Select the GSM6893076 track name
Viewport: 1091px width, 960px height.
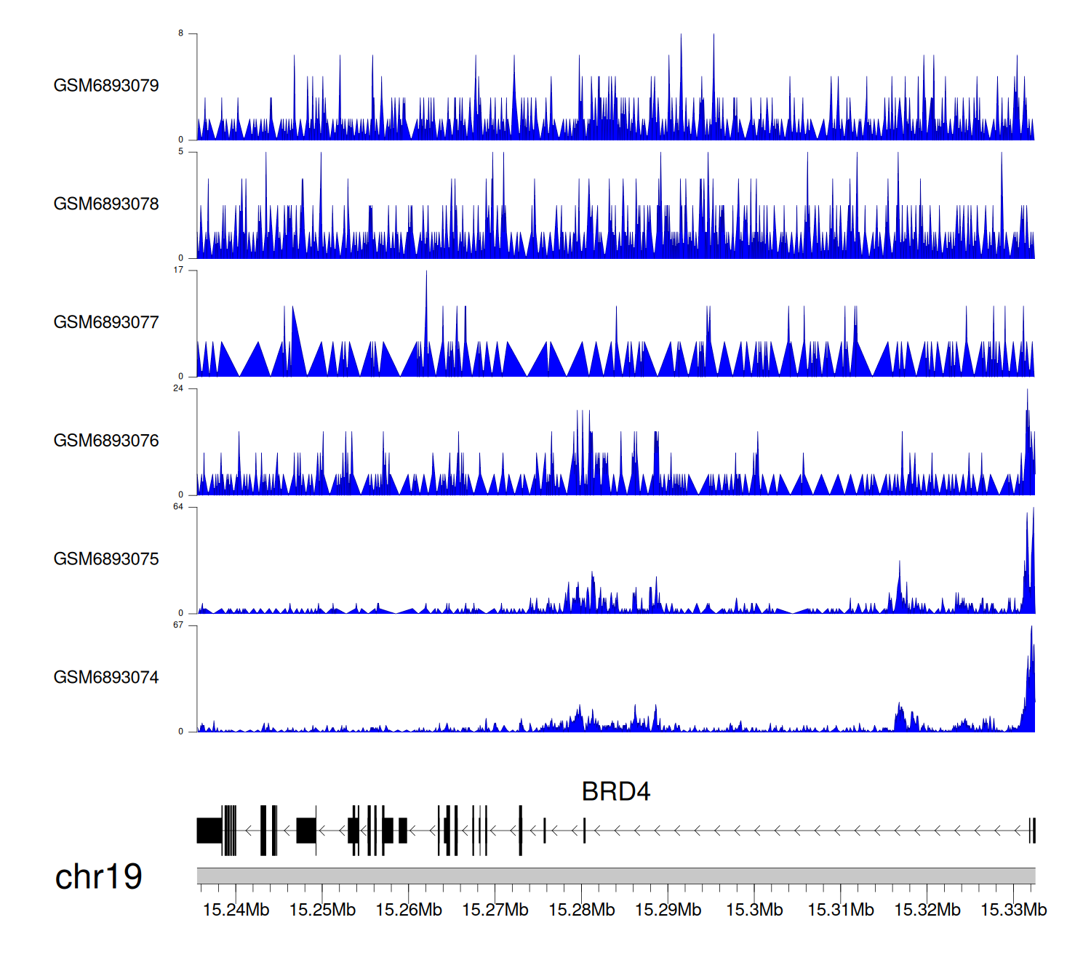[x=106, y=441]
